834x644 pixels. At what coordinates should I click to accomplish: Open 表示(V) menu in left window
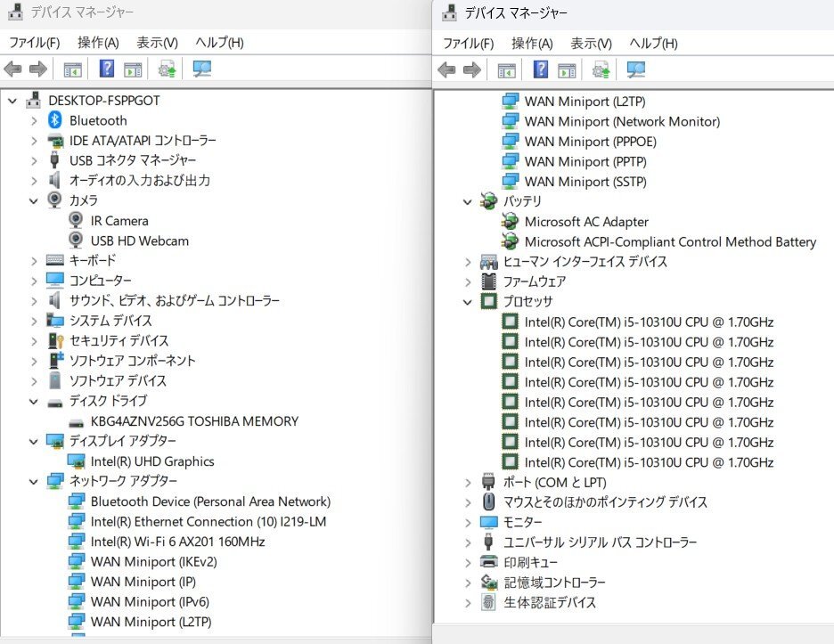click(158, 43)
